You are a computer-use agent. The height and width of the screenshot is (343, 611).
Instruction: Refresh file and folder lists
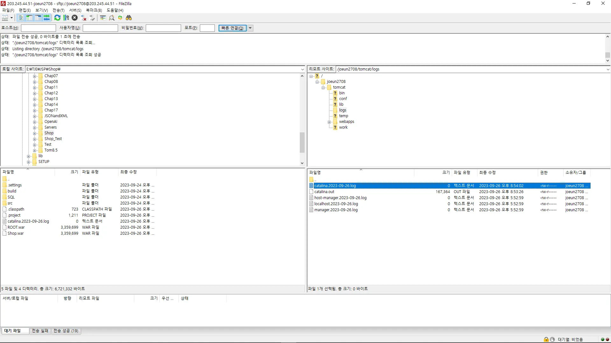pyautogui.click(x=57, y=18)
